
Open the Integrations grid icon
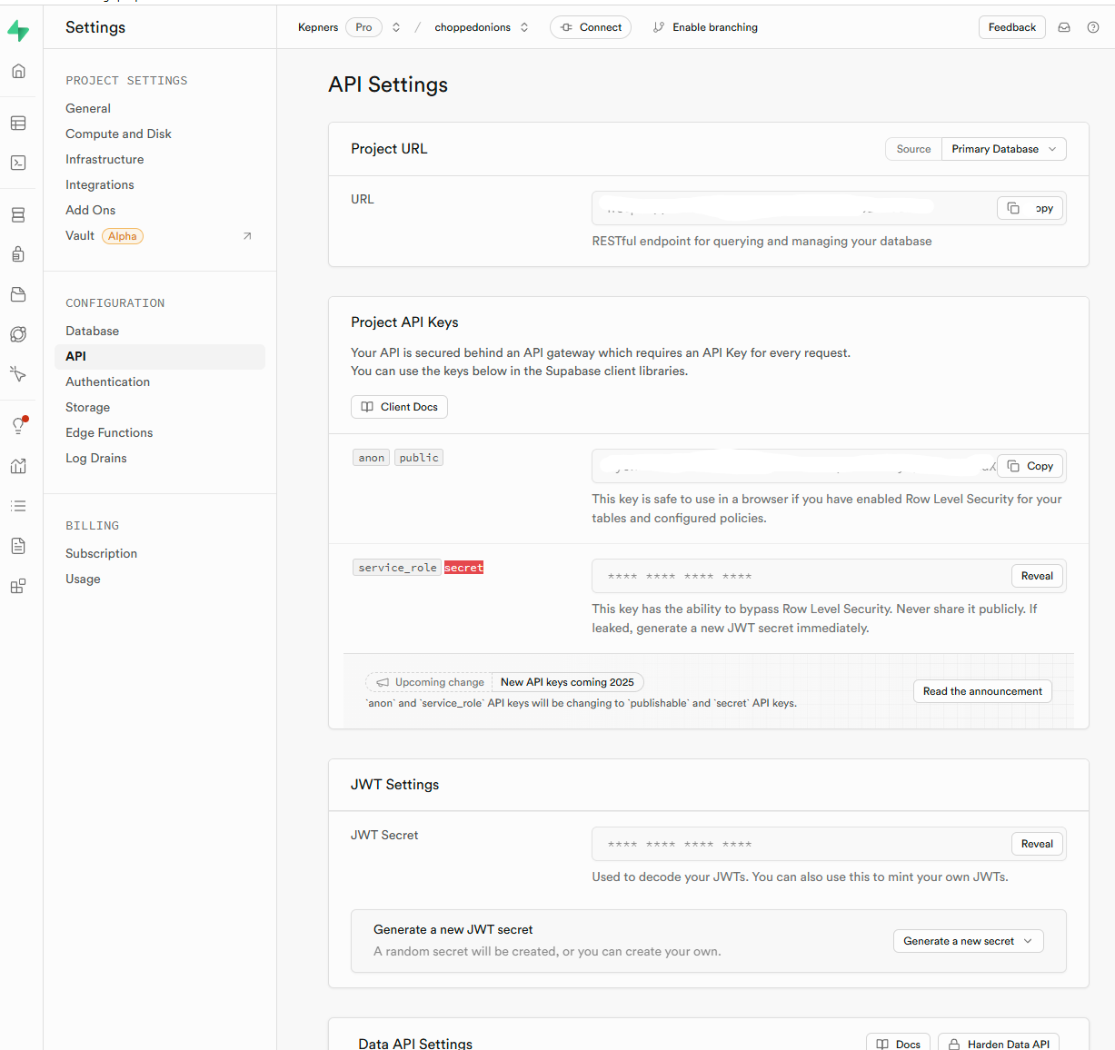click(x=18, y=586)
